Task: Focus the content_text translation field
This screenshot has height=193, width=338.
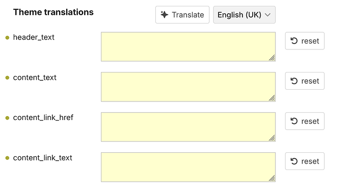Action: tap(188, 87)
